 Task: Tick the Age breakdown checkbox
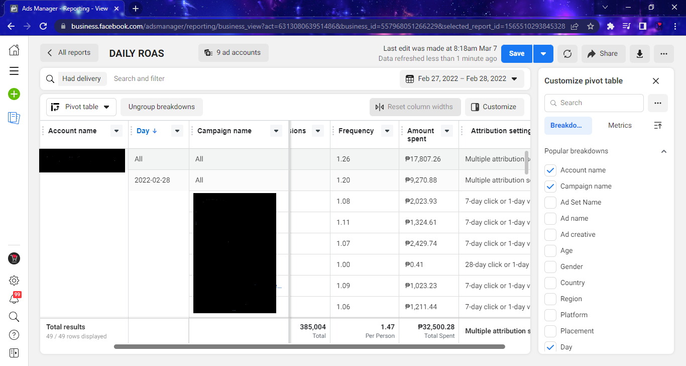pos(550,251)
